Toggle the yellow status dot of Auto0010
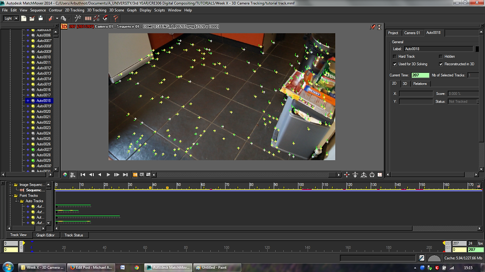This screenshot has width=485, height=272. (x=33, y=57)
